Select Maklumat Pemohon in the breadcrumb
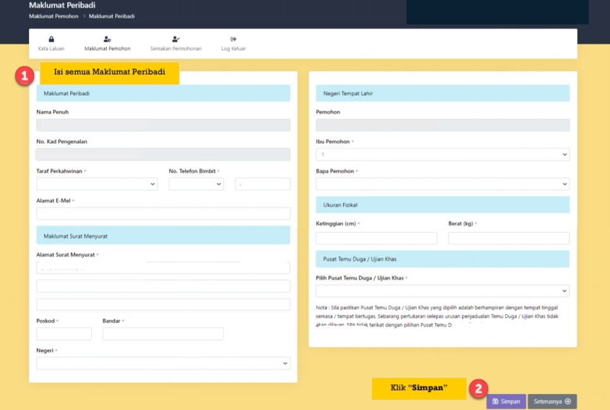The height and width of the screenshot is (410, 610). tap(53, 16)
